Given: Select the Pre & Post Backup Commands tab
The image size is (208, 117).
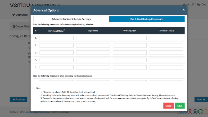Looking at the screenshot, I should point(147,19).
